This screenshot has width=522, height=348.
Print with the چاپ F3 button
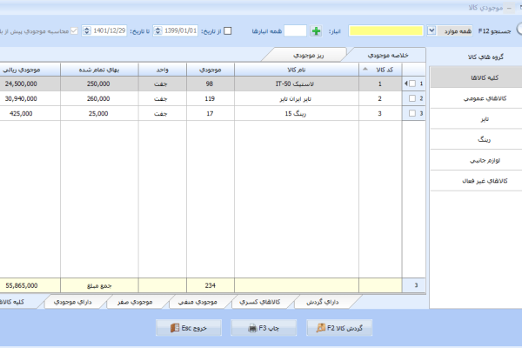tap(264, 328)
